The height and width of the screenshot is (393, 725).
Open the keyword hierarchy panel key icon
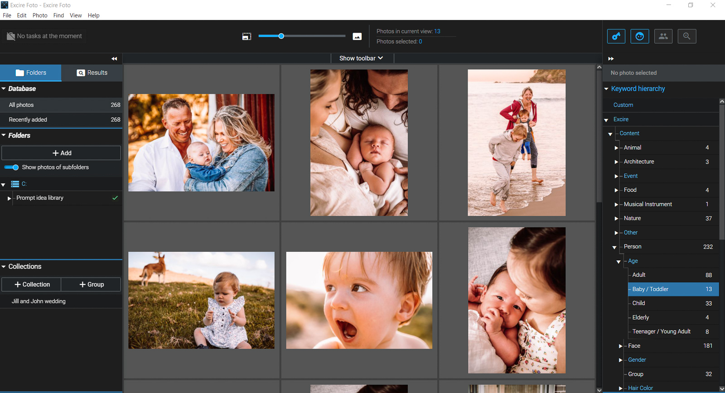tap(616, 36)
